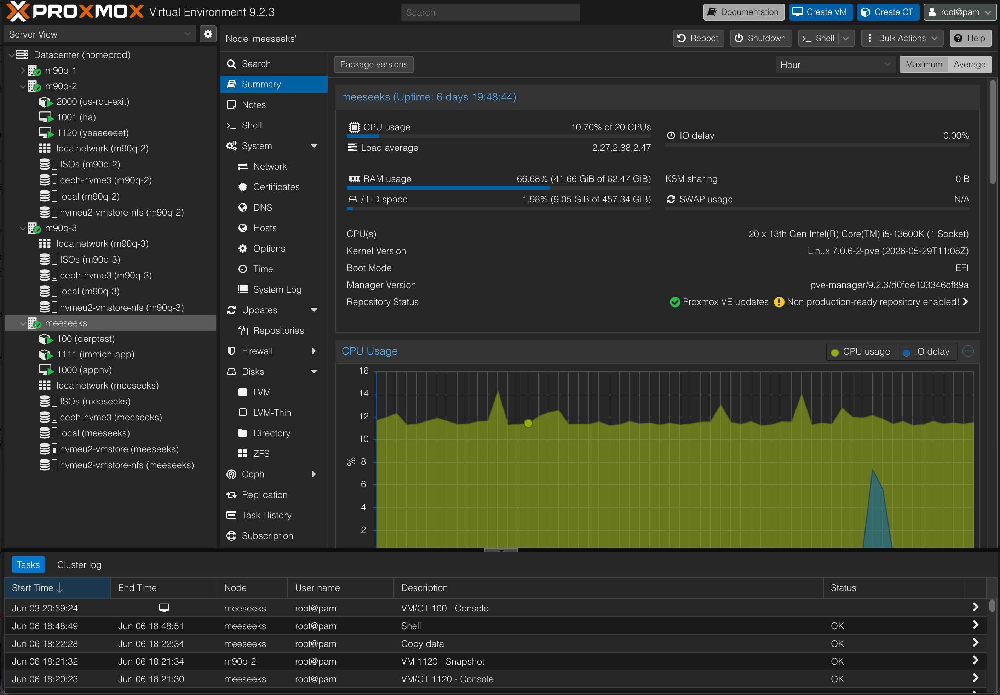Open nvmeu2-vmstore (meeseeks) storage
Viewport: 1000px width, 695px height.
(119, 449)
